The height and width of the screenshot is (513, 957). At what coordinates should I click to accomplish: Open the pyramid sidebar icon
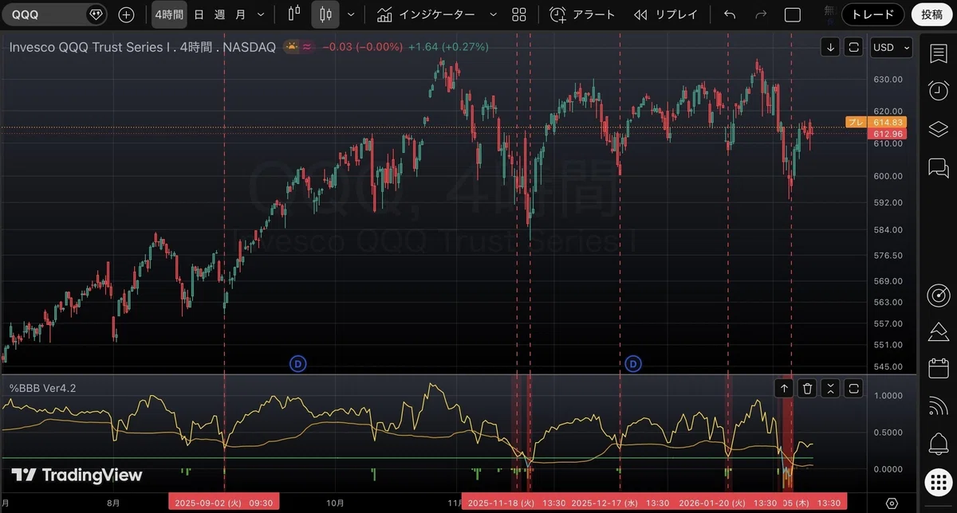coord(938,332)
